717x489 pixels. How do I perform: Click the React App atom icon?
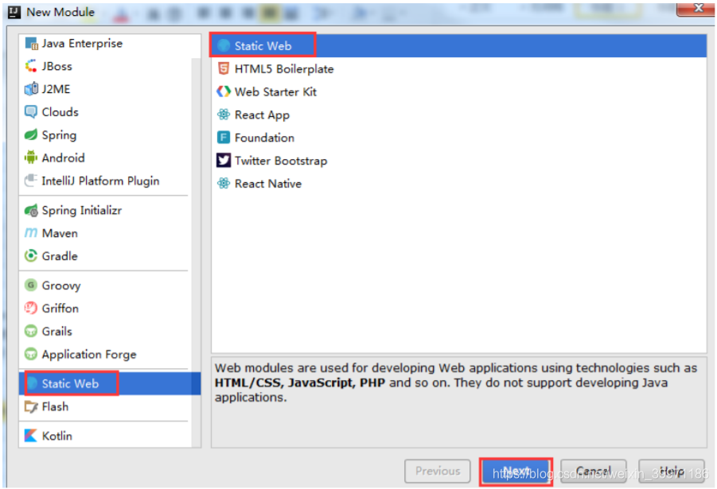click(224, 114)
